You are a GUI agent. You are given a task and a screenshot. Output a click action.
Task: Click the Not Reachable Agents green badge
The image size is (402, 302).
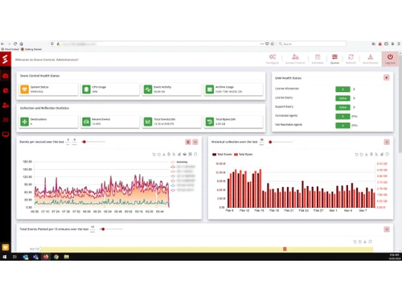pos(343,125)
